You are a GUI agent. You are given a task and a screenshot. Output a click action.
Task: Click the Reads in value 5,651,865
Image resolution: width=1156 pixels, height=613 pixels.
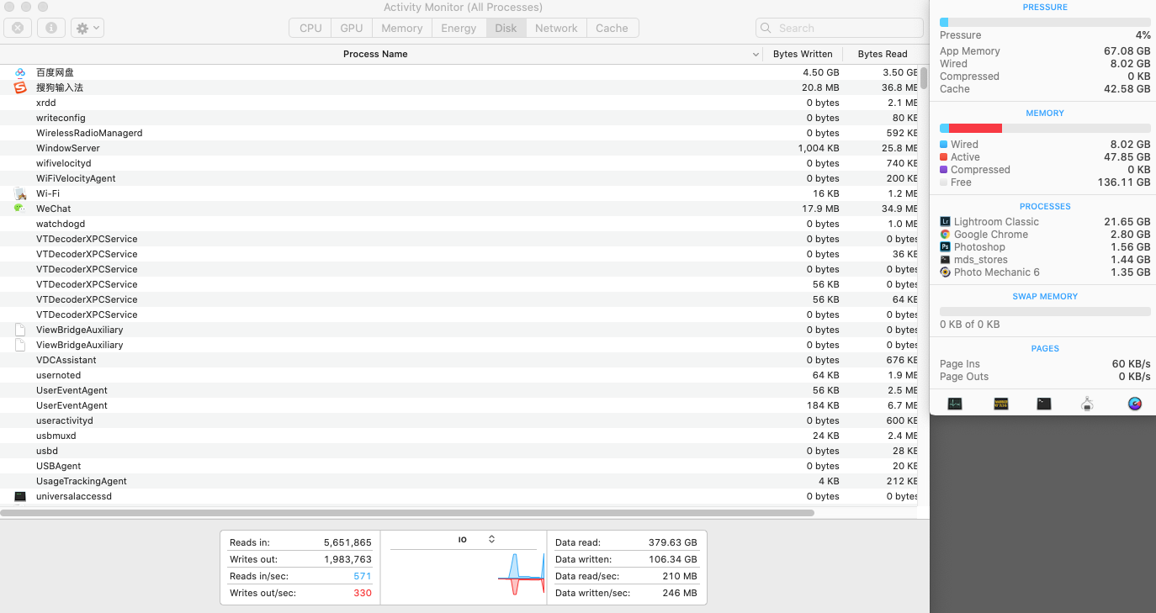point(347,542)
